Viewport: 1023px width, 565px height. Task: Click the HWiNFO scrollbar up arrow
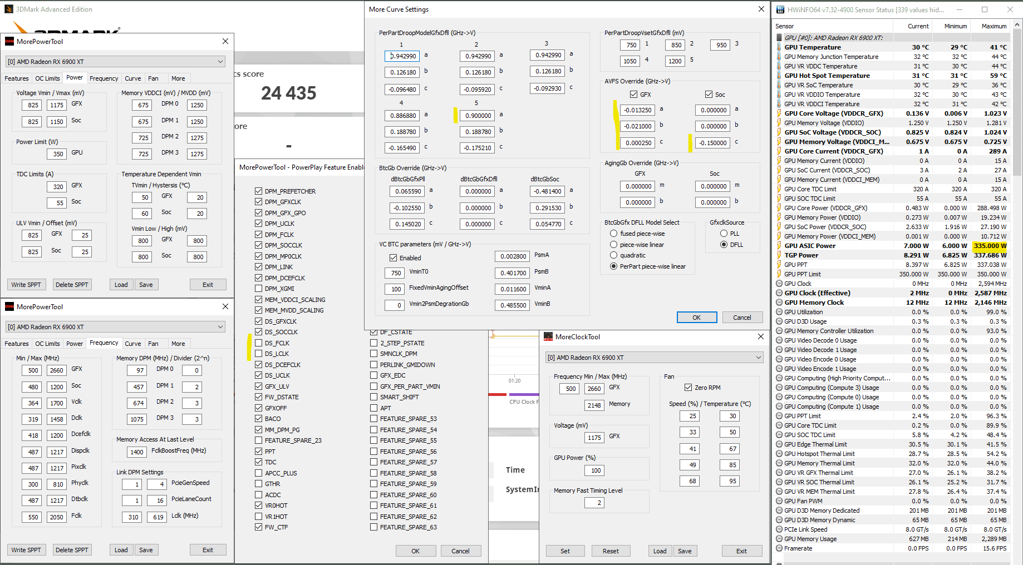pos(1017,26)
